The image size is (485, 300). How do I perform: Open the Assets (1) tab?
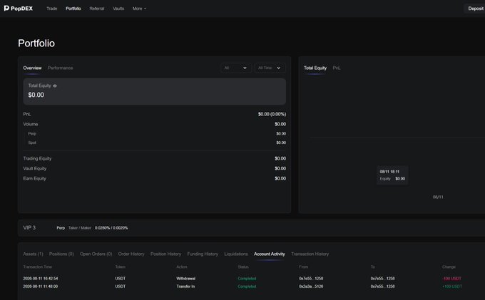pyautogui.click(x=33, y=254)
